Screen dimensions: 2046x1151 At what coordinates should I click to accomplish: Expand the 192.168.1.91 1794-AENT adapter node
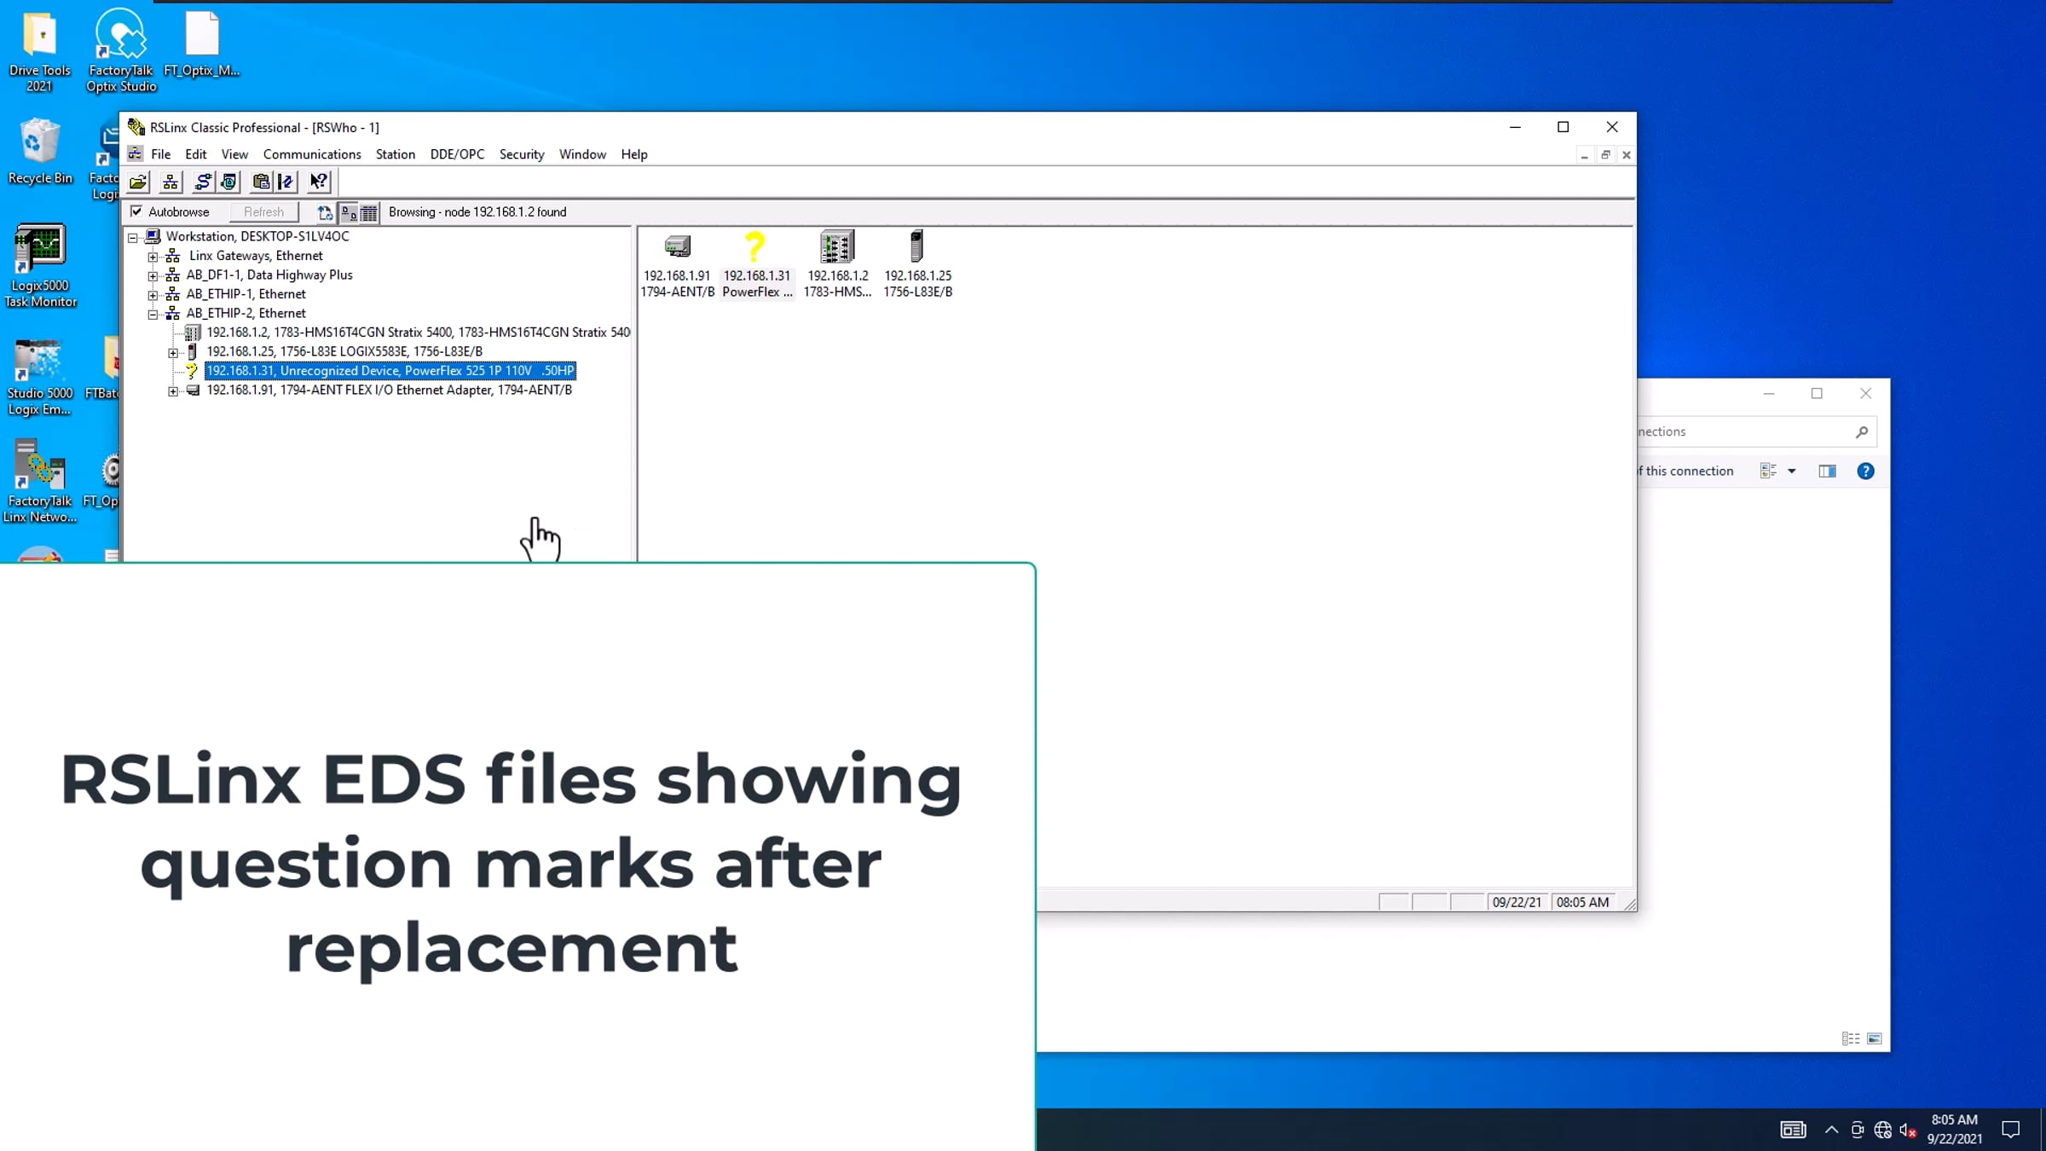(x=173, y=390)
